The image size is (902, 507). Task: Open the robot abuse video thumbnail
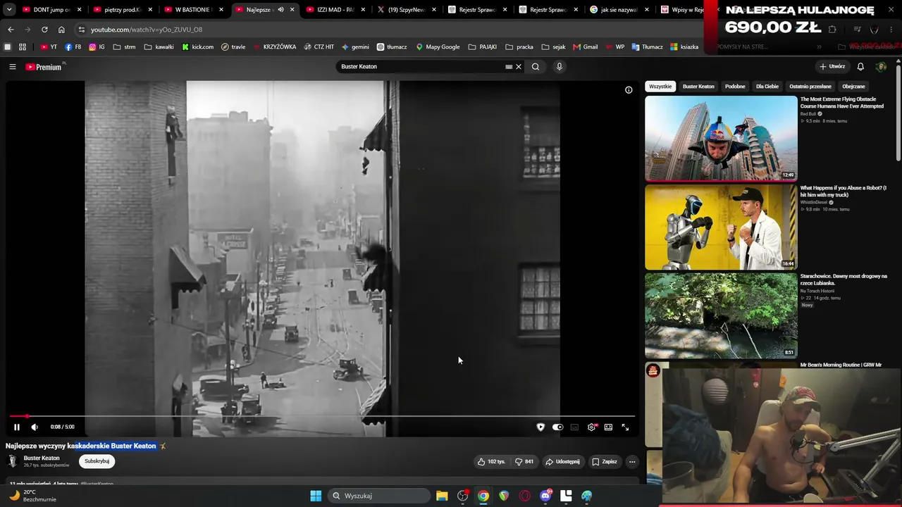721,227
